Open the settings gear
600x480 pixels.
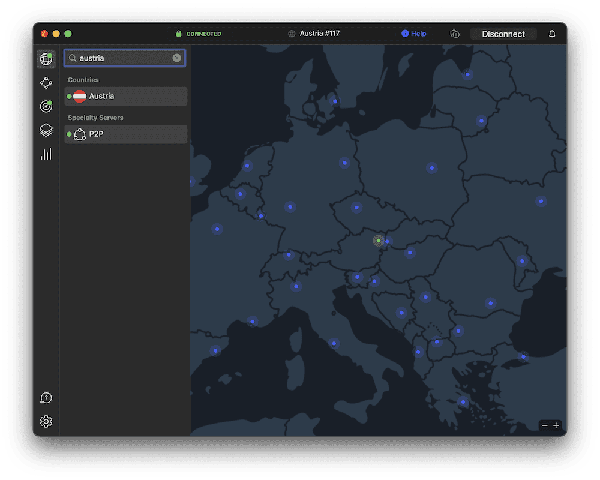[x=46, y=421]
